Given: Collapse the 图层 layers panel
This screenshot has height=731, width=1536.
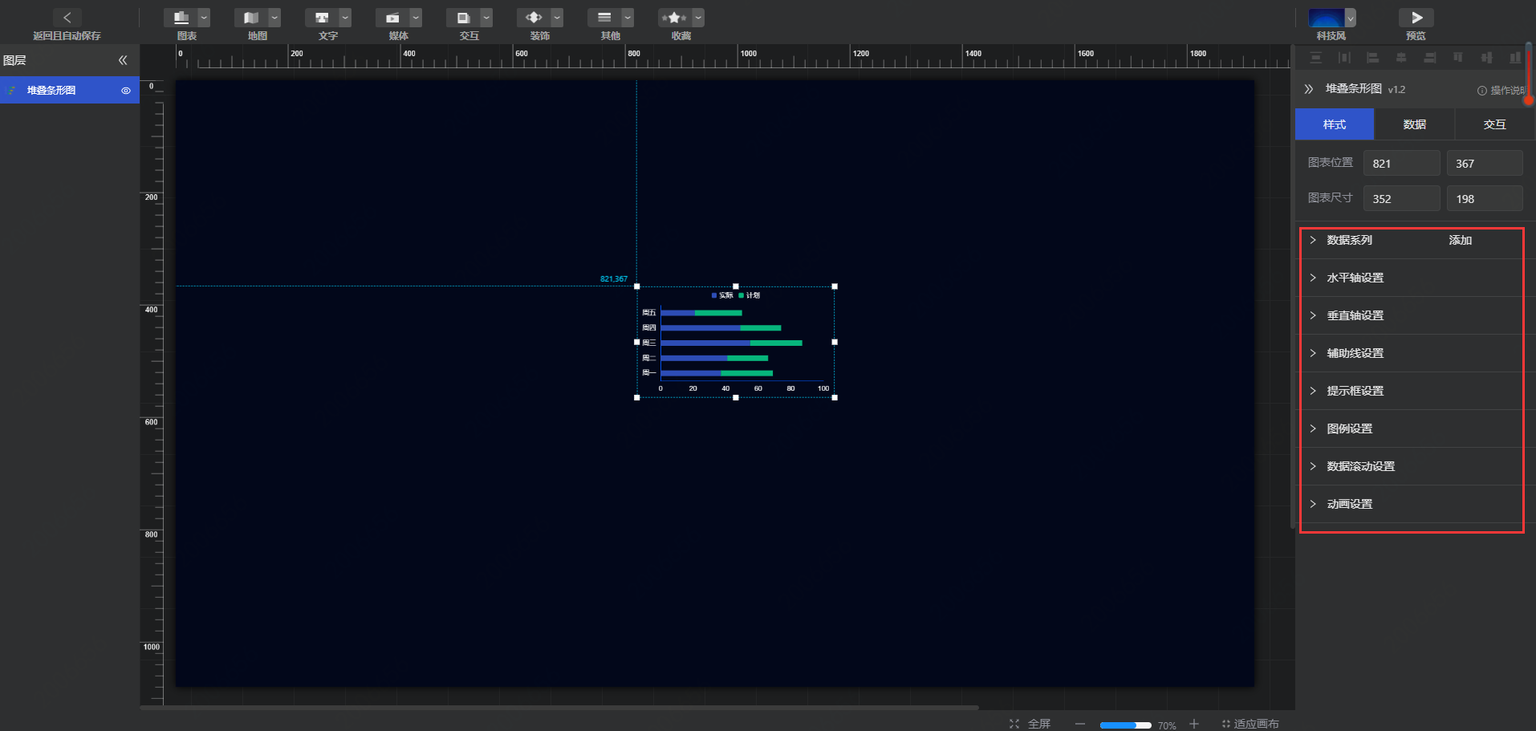Looking at the screenshot, I should (123, 60).
